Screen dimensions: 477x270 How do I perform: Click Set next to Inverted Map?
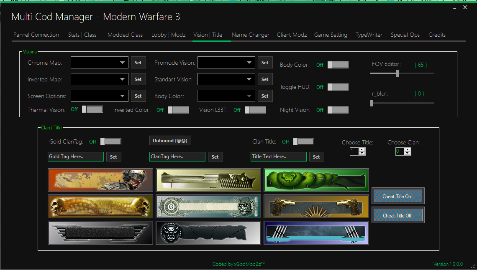[138, 79]
